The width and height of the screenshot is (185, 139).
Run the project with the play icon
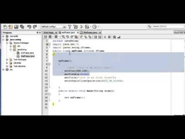point(82,27)
